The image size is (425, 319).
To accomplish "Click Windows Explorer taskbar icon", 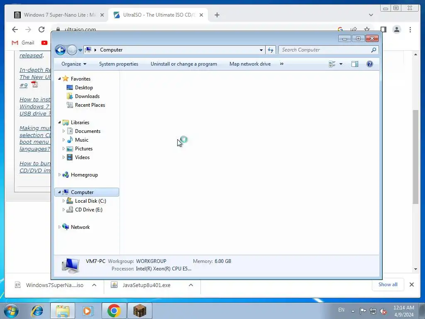I will (63, 311).
